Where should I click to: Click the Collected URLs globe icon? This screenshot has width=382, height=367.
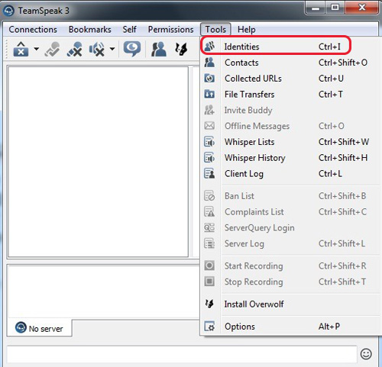point(209,79)
